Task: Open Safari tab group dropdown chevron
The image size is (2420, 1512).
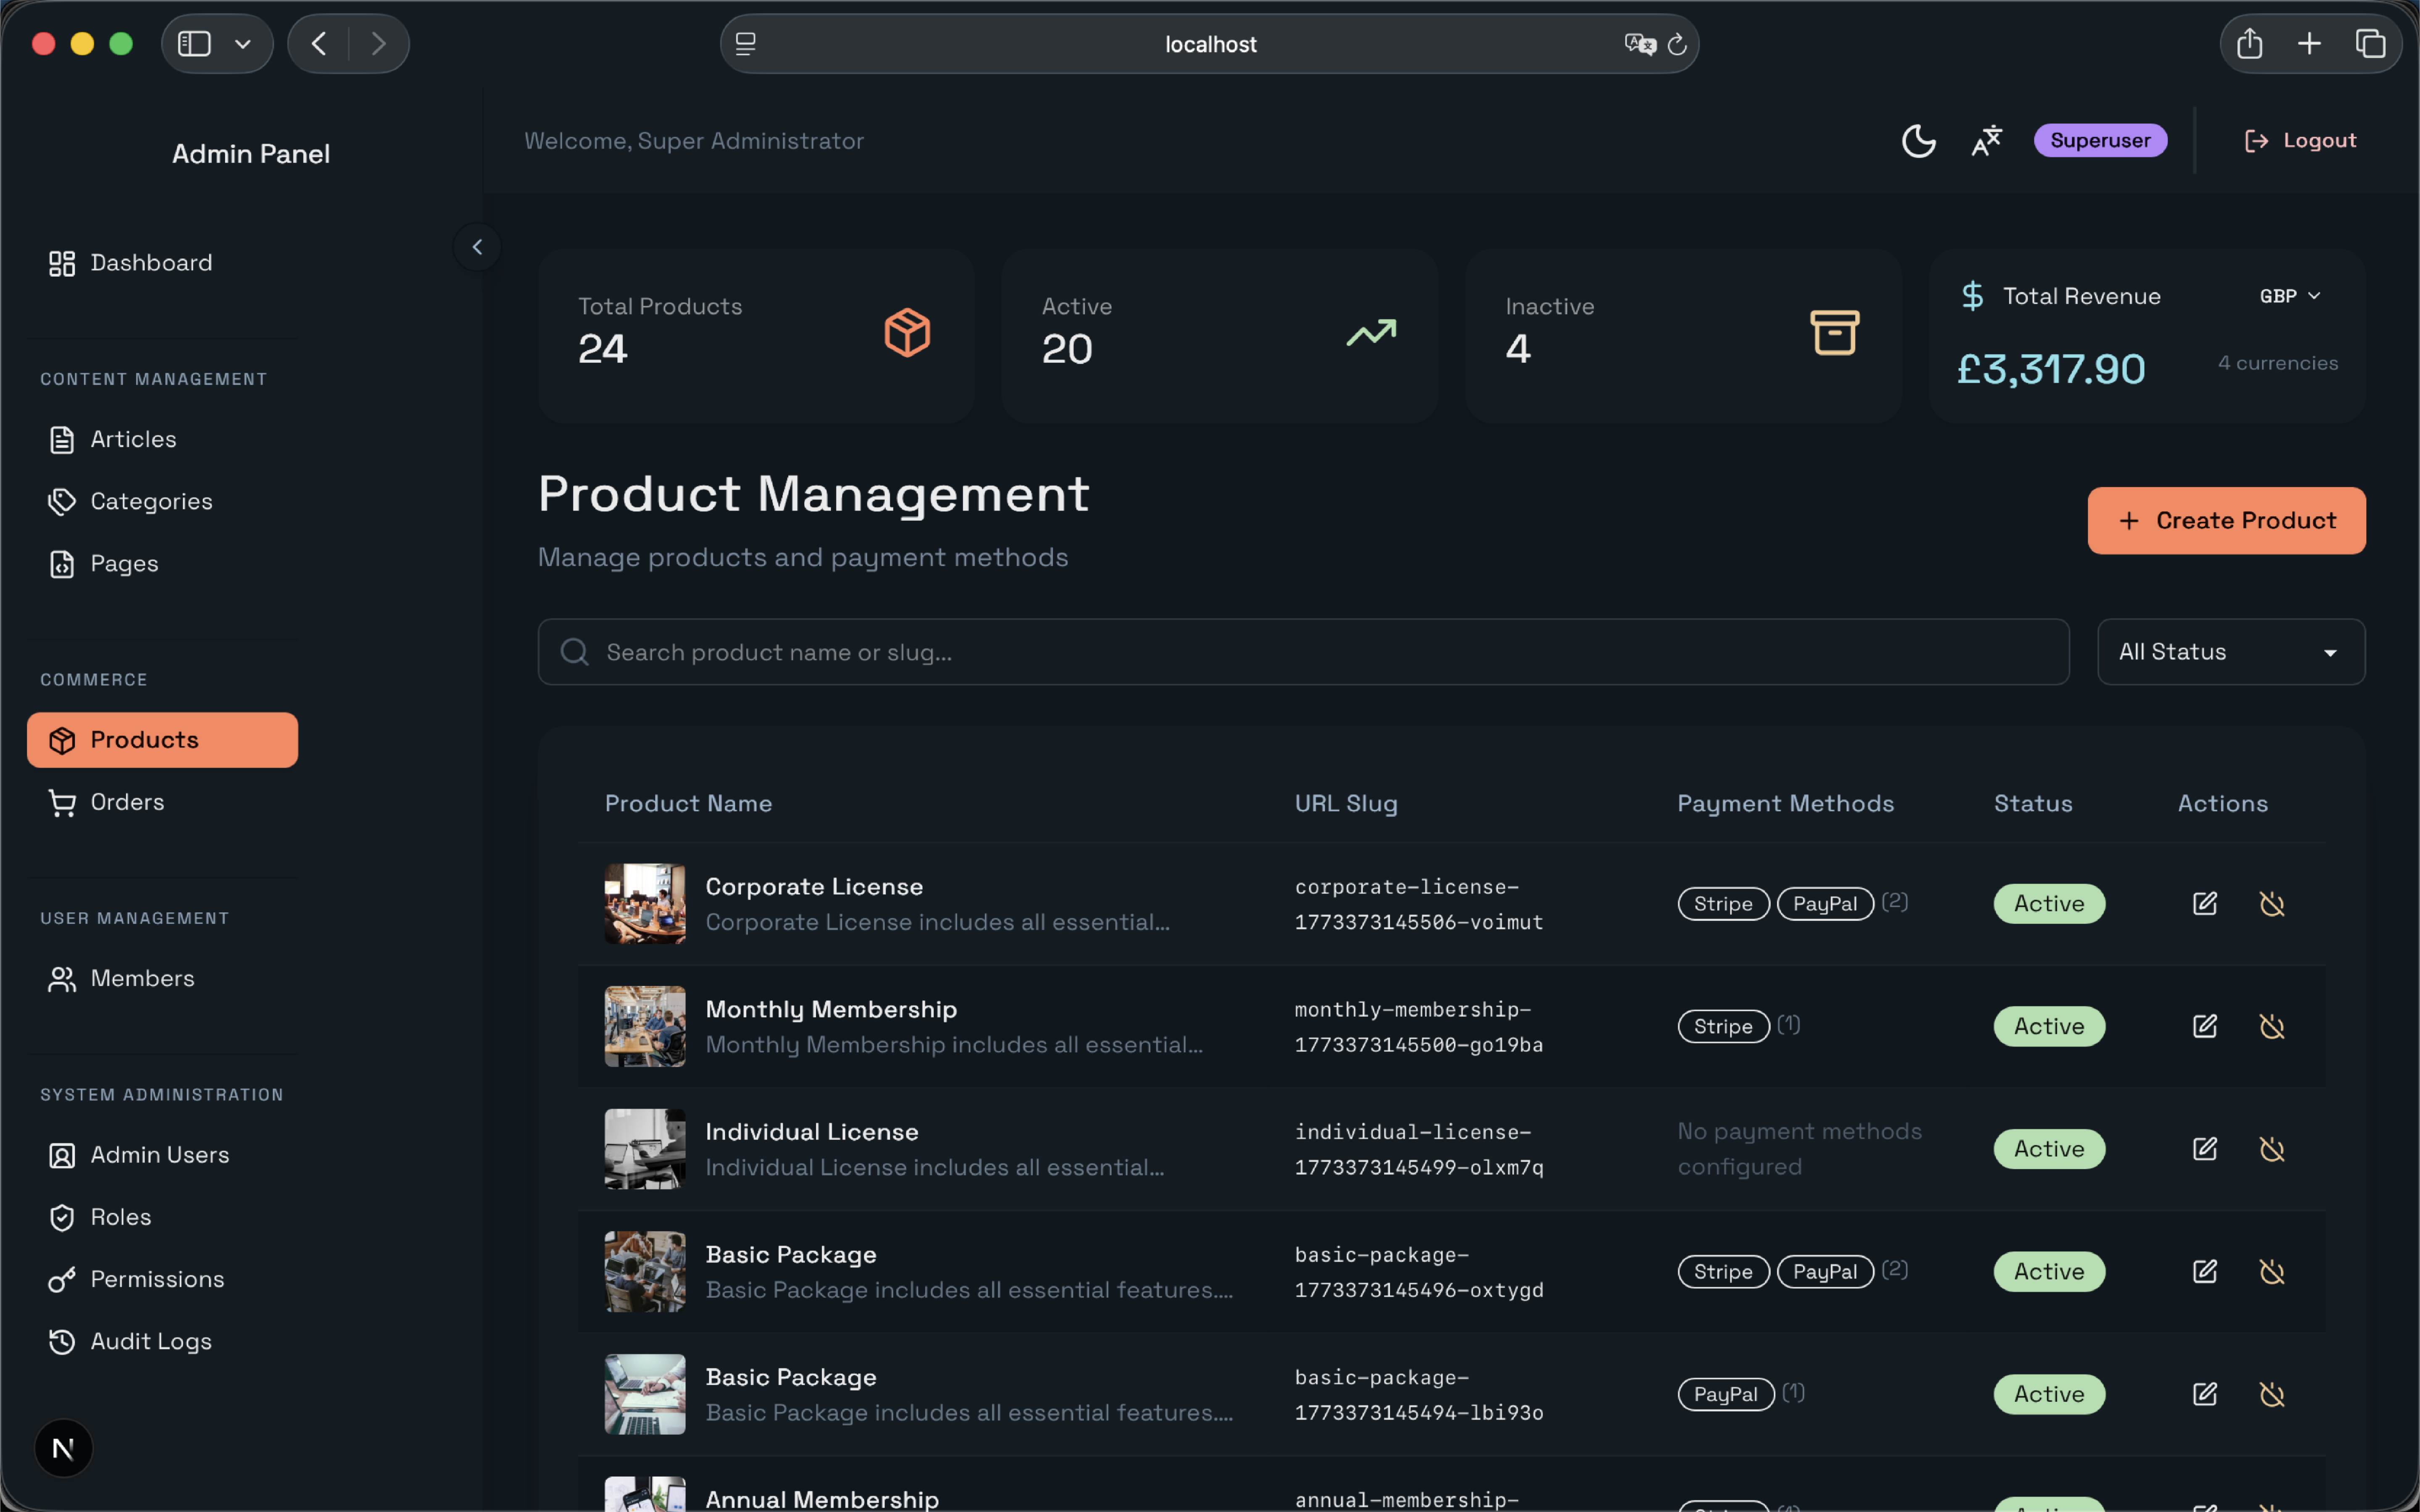Action: (x=242, y=44)
